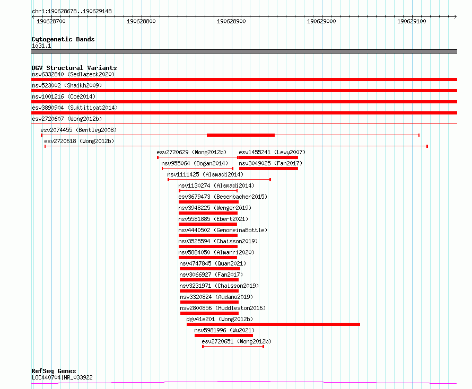Click the long red bar of dgv41e201
Screen dimensions: 472x389
tap(273, 324)
